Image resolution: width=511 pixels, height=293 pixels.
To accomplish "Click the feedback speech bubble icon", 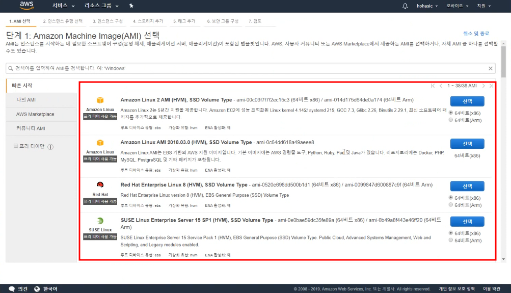I will click(x=12, y=289).
